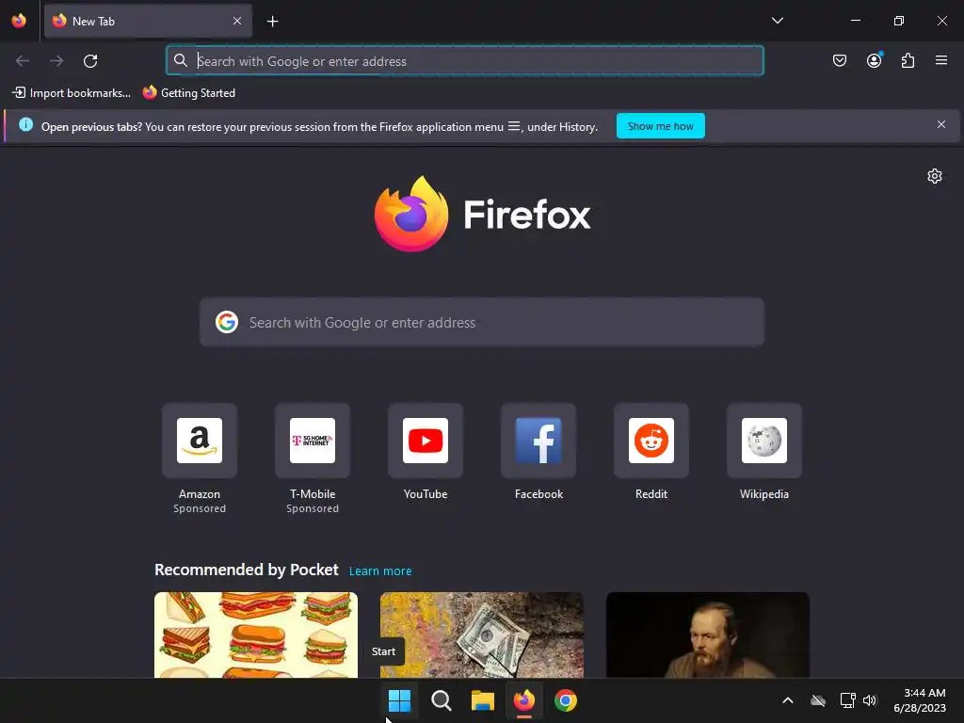964x723 pixels.
Task: Open the sandwiches Pocket story thumbnail
Action: click(256, 635)
